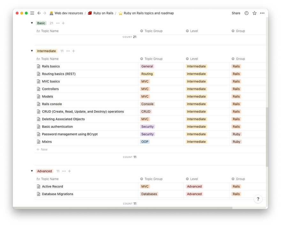Open the Password management using BCrypt page
The image size is (281, 226).
(70, 134)
